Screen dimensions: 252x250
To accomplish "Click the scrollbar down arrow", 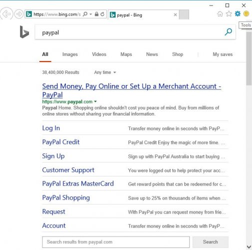I will pyautogui.click(x=249, y=246).
